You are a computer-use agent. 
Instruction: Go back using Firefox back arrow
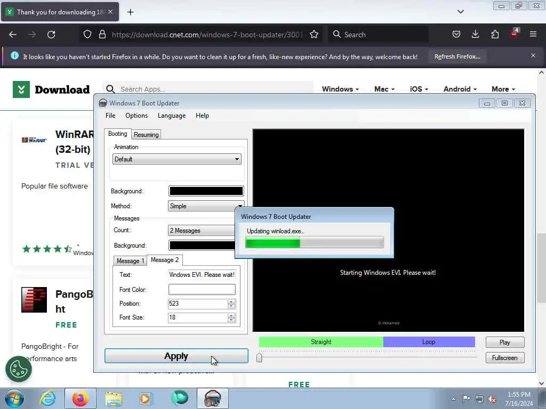[13, 35]
